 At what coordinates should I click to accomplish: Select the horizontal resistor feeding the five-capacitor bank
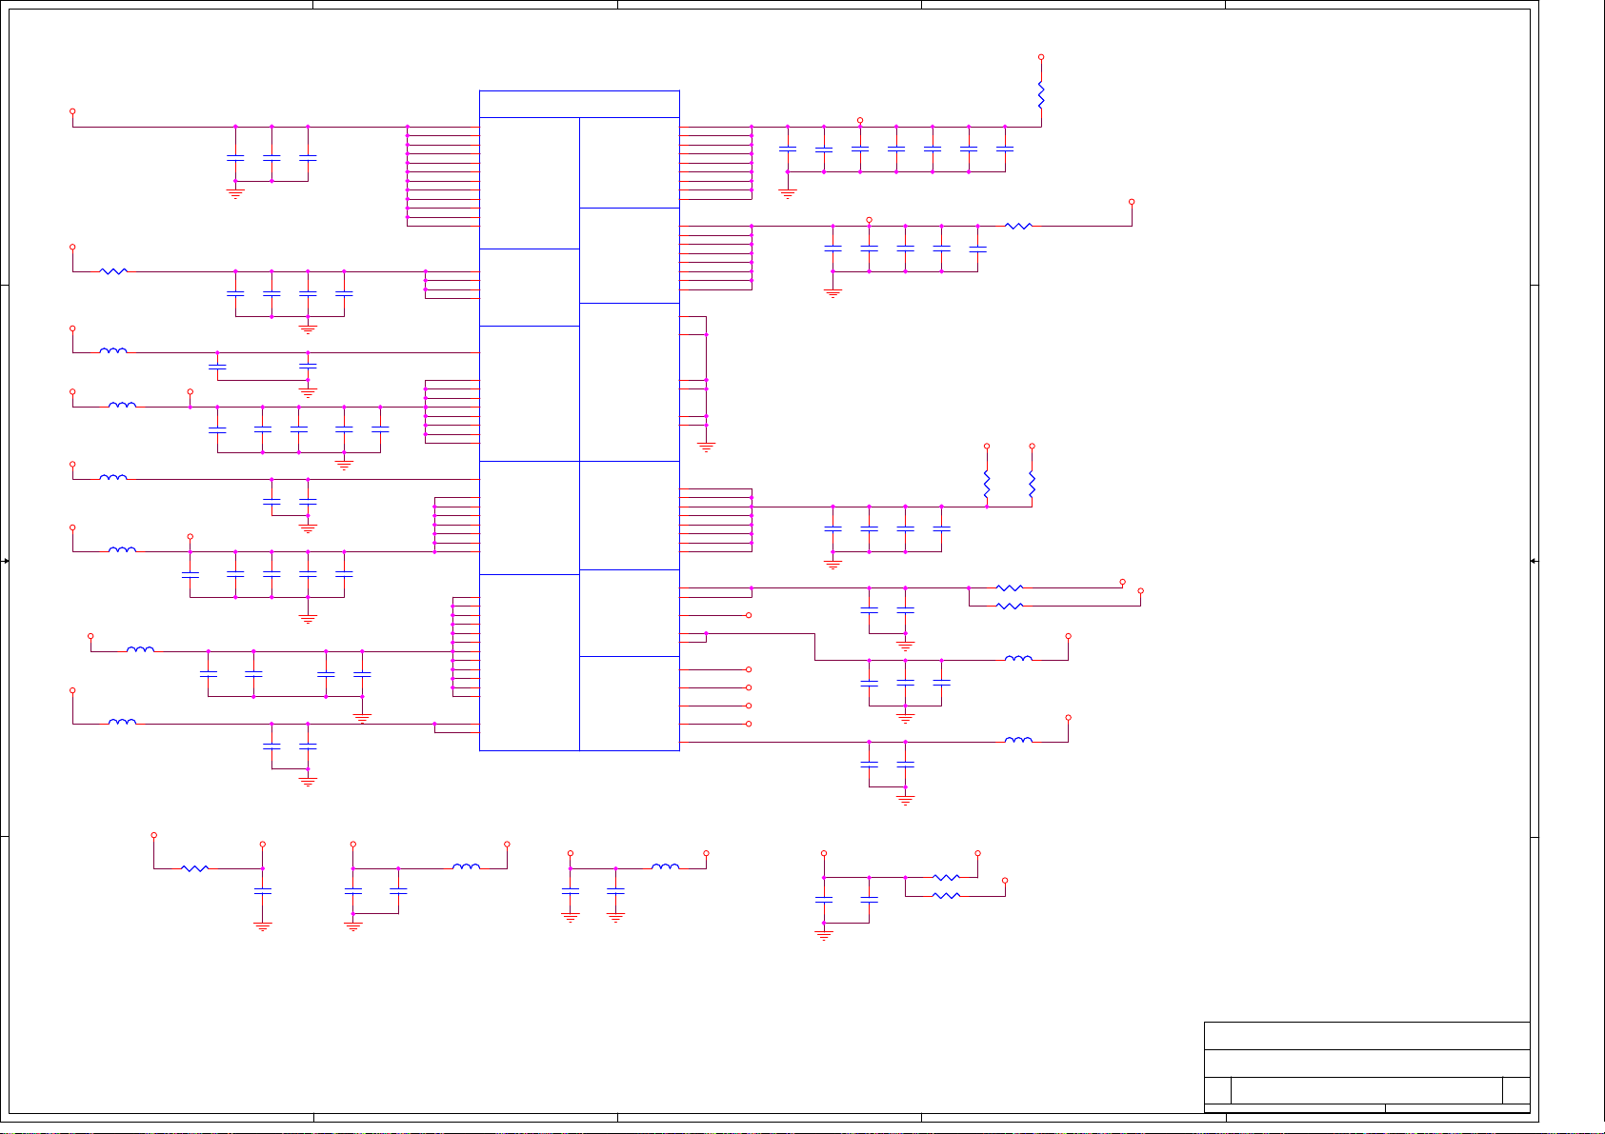pos(1018,226)
